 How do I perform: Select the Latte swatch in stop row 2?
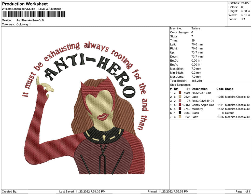[x=180, y=96]
